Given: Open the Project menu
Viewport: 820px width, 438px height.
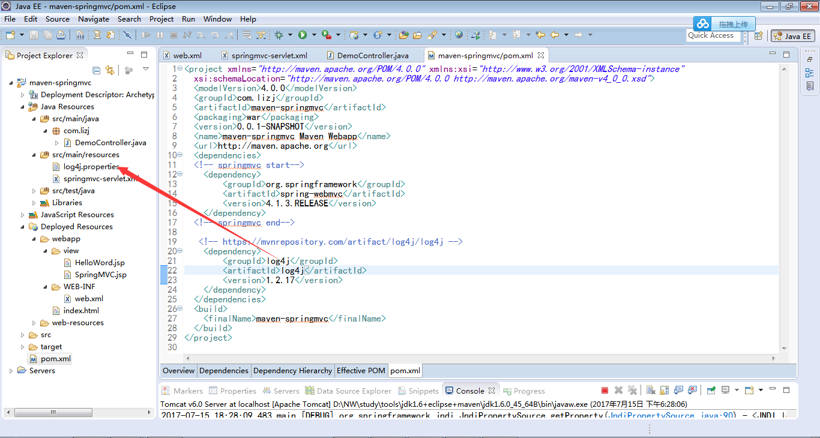Looking at the screenshot, I should click(x=161, y=19).
